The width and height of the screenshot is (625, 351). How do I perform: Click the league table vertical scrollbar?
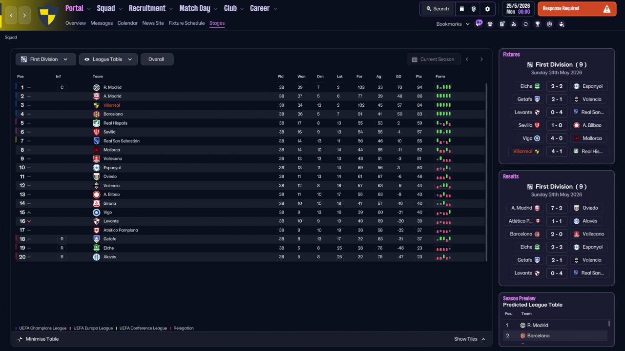click(x=486, y=172)
